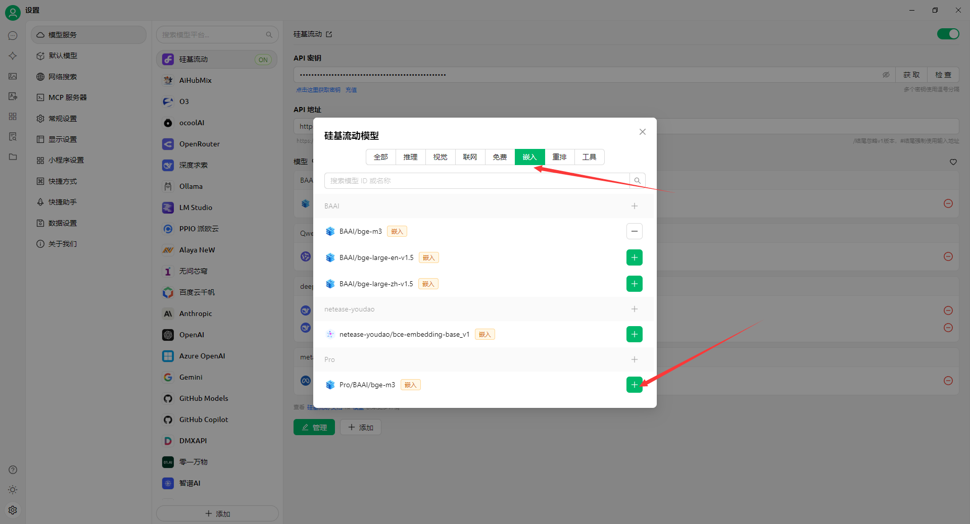Select OpenRouter in the provider list

point(199,144)
